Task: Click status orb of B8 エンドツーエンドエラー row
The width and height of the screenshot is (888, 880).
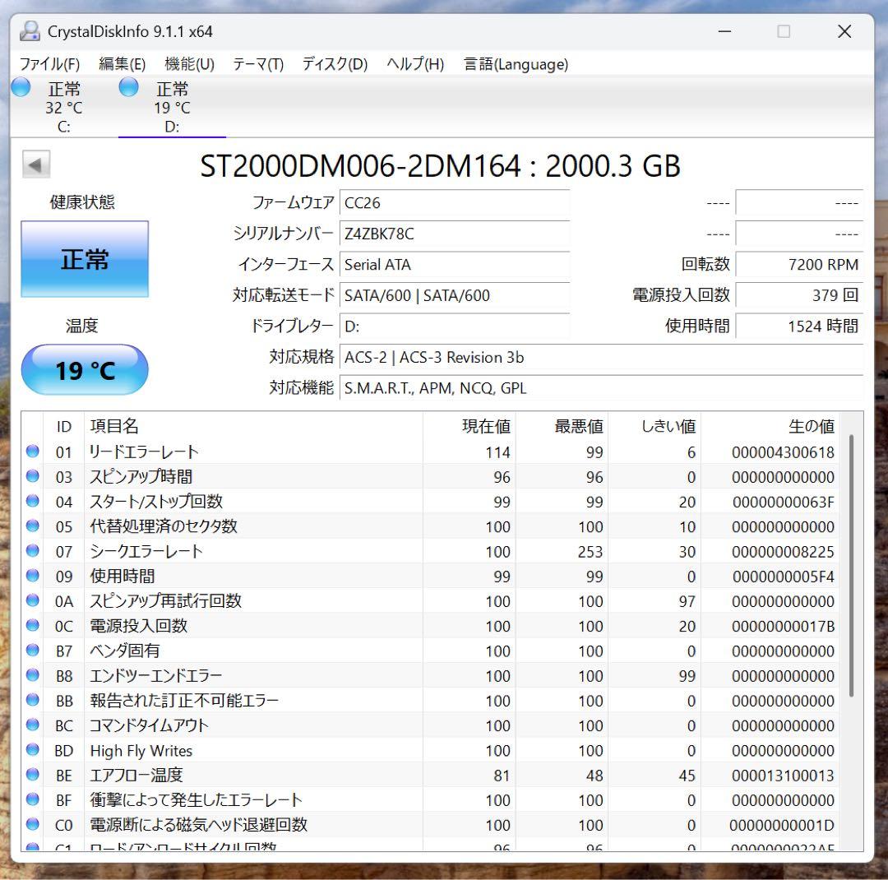Action: (x=33, y=675)
